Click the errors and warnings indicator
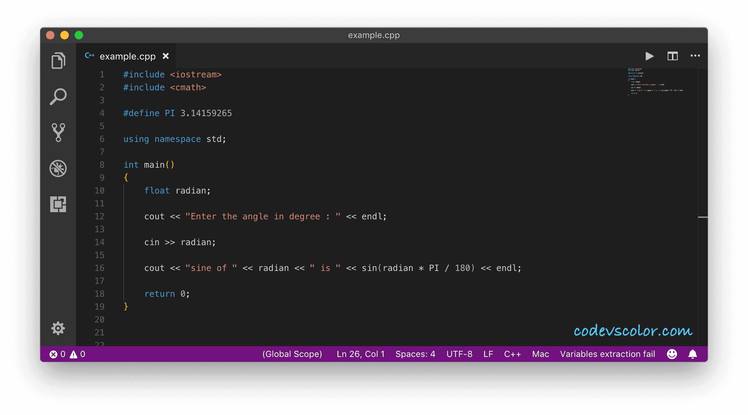Screen dimensions: 748x415 click(x=67, y=354)
